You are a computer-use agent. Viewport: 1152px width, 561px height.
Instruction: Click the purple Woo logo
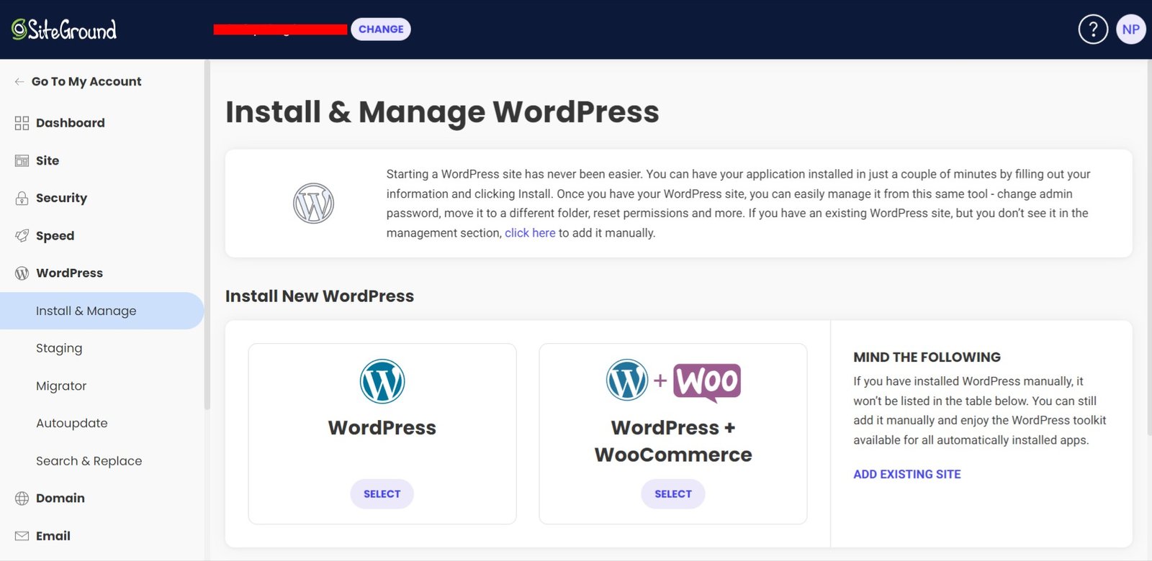tap(707, 382)
